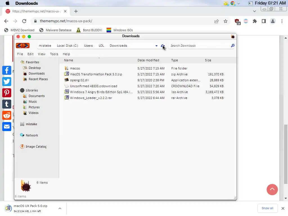288x216 pixels.
Task: Open Windows ISOs bookmark
Action: pyautogui.click(x=120, y=30)
